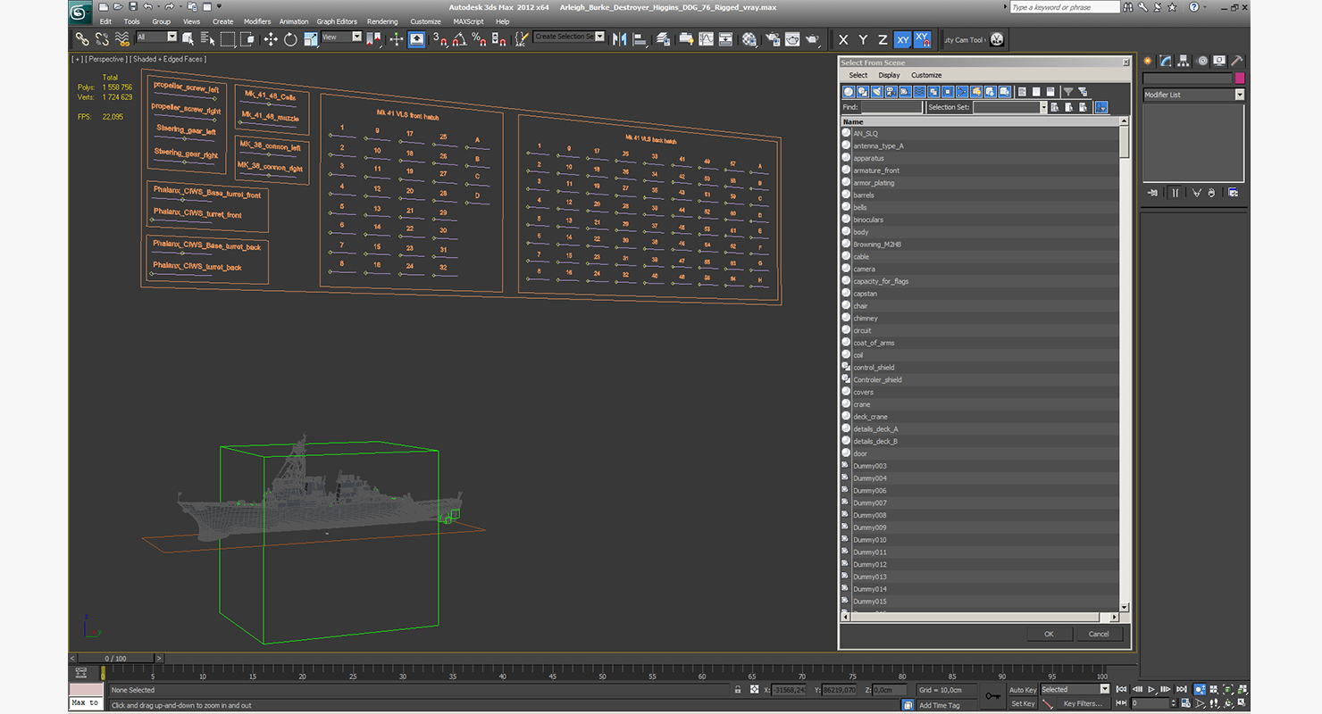Open Customize menu in Select From Scene

click(926, 75)
